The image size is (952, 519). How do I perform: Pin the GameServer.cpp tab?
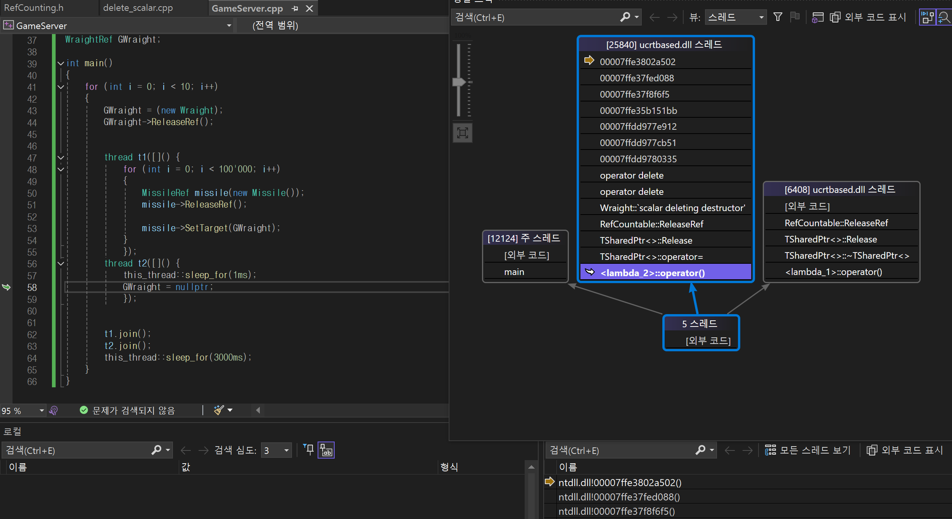295,9
